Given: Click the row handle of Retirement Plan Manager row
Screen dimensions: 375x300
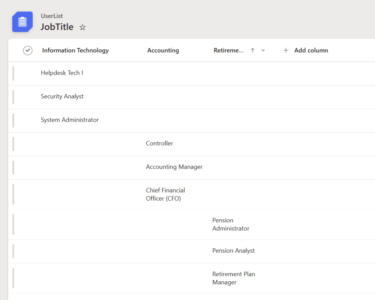Looking at the screenshot, I should 13,278.
